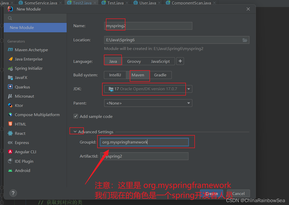Toggle the Add sample code checkbox
289x205 pixels.
tap(76, 116)
